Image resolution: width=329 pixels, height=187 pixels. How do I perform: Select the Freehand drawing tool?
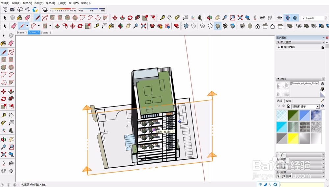(45, 18)
